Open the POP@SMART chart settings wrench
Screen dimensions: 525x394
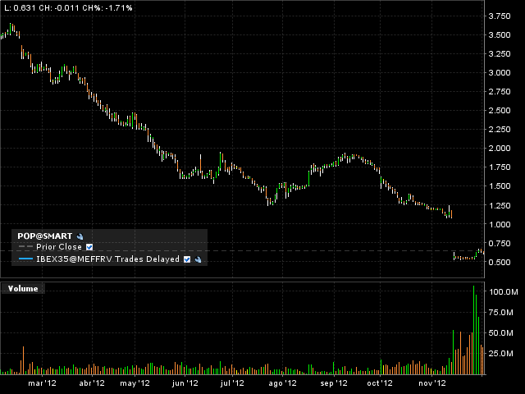[80, 236]
